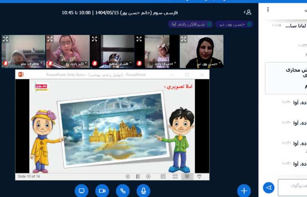Enlarge the حسن پور، نیر teacher video
307x197 pixels.
pos(183,39)
